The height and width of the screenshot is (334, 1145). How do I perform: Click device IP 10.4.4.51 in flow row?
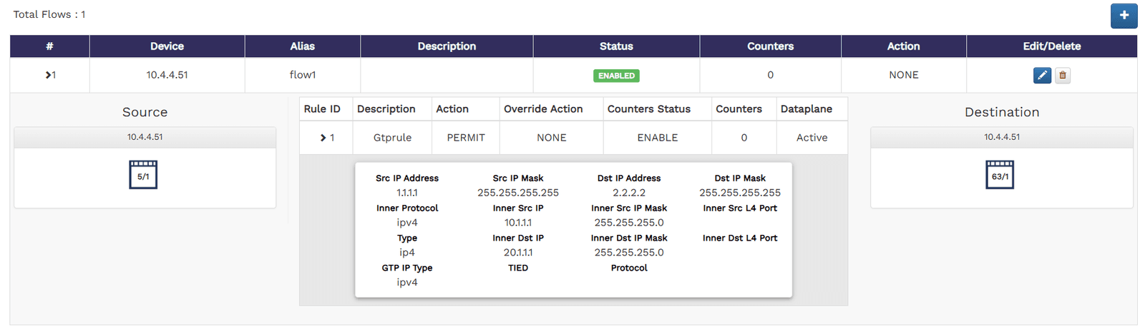click(167, 75)
